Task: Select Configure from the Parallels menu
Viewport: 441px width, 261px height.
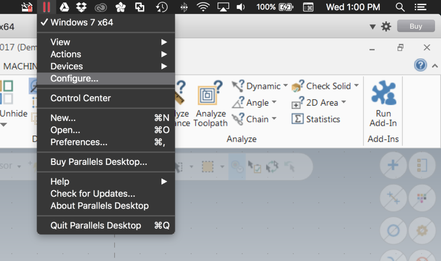Action: pos(74,78)
